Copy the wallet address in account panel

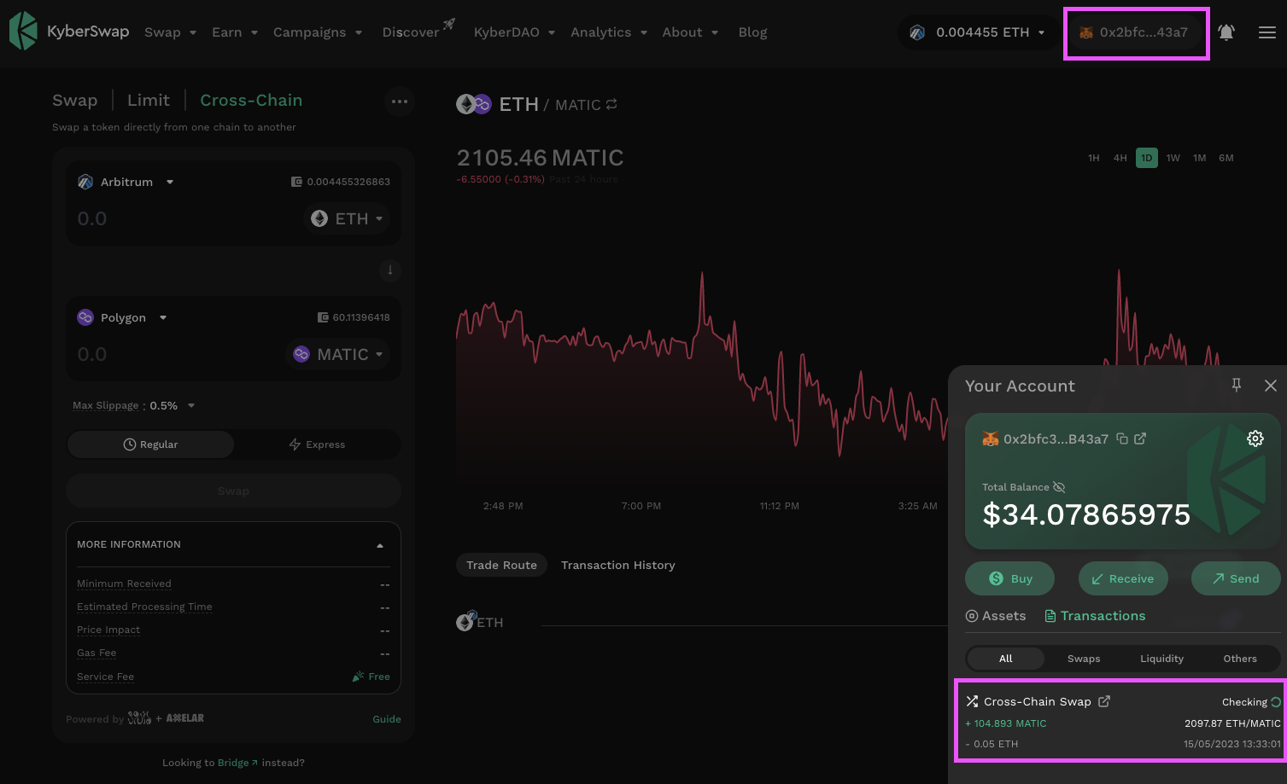click(1122, 438)
